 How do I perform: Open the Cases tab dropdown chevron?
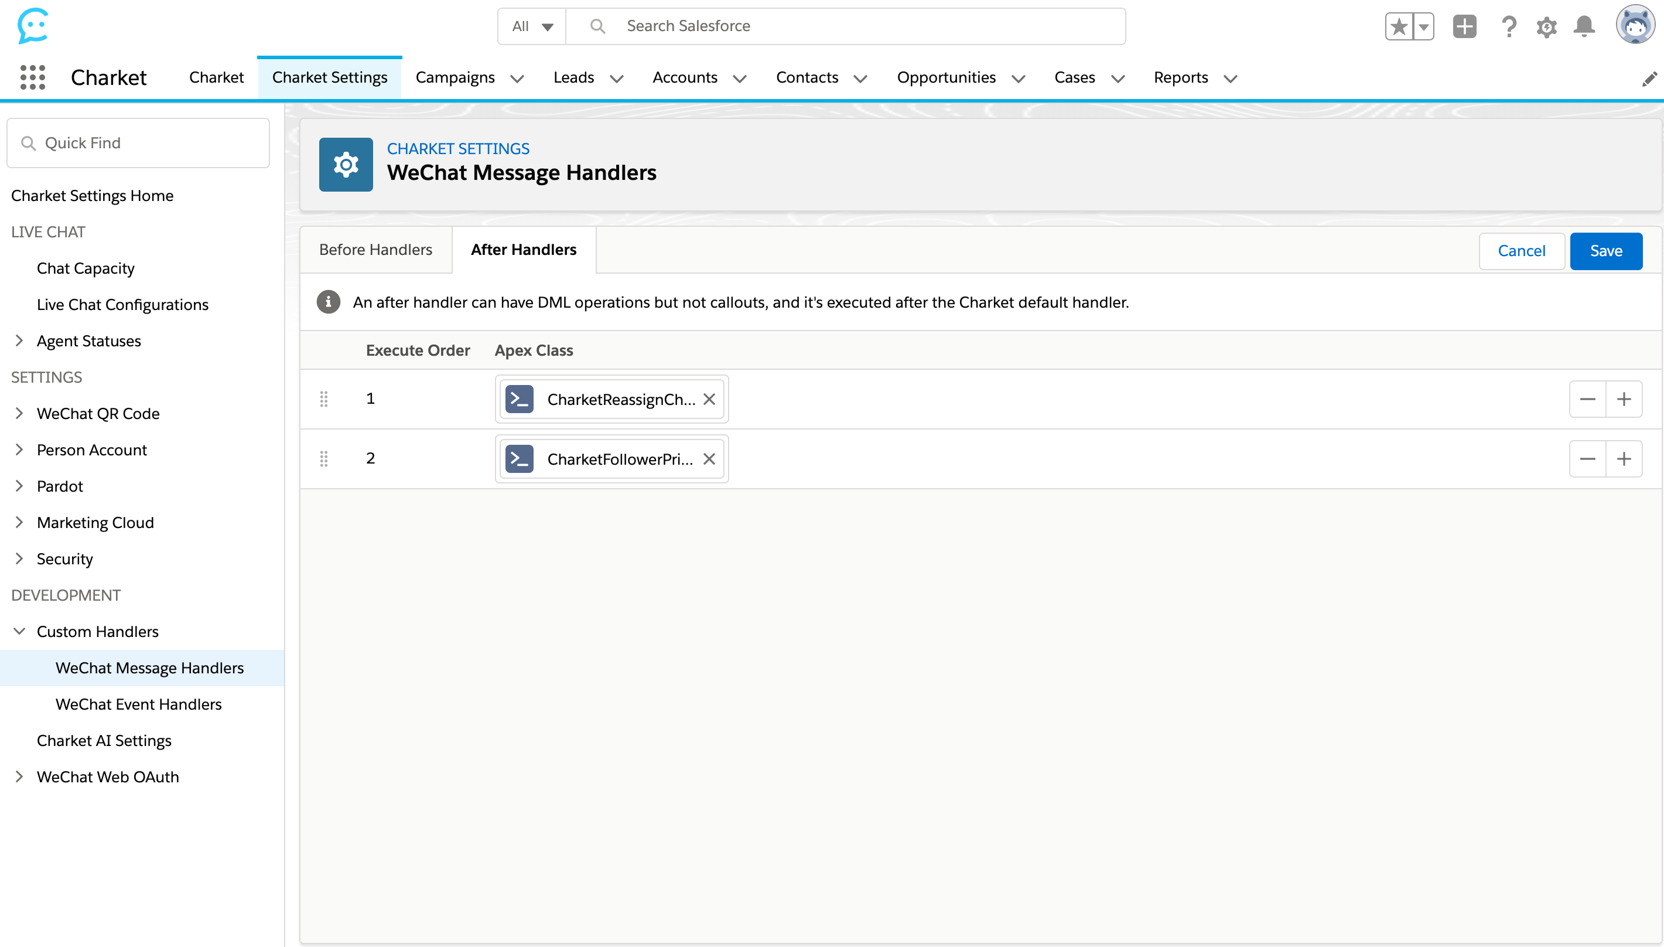pos(1118,79)
